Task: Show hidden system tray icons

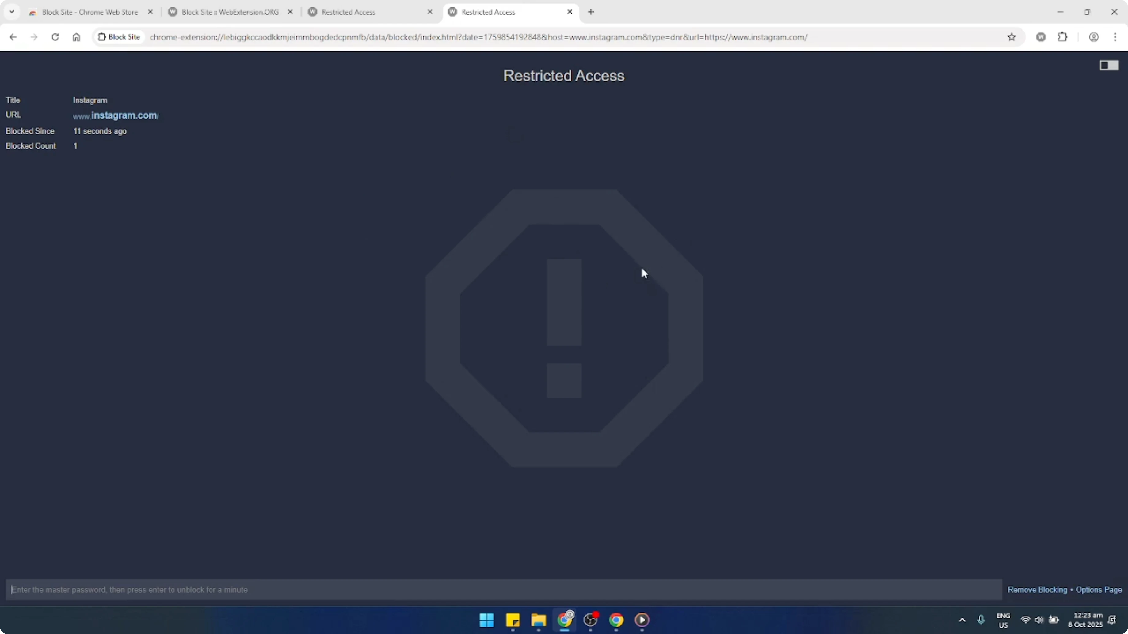Action: point(962,620)
